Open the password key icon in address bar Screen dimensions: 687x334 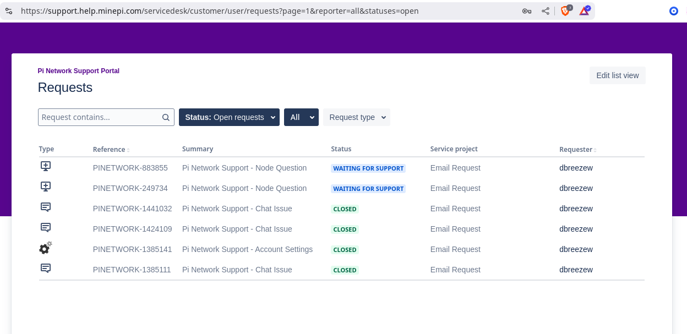coord(527,11)
